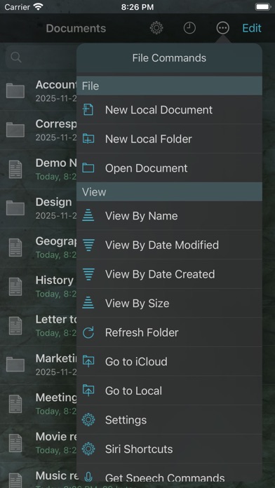275x488 pixels.
Task: Open Siri Shortcuts
Action: (x=170, y=449)
